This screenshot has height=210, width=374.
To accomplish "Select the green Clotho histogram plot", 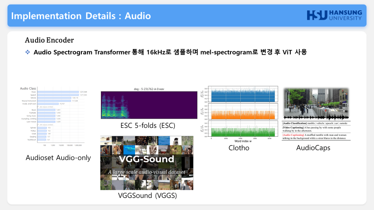I will (x=243, y=129).
